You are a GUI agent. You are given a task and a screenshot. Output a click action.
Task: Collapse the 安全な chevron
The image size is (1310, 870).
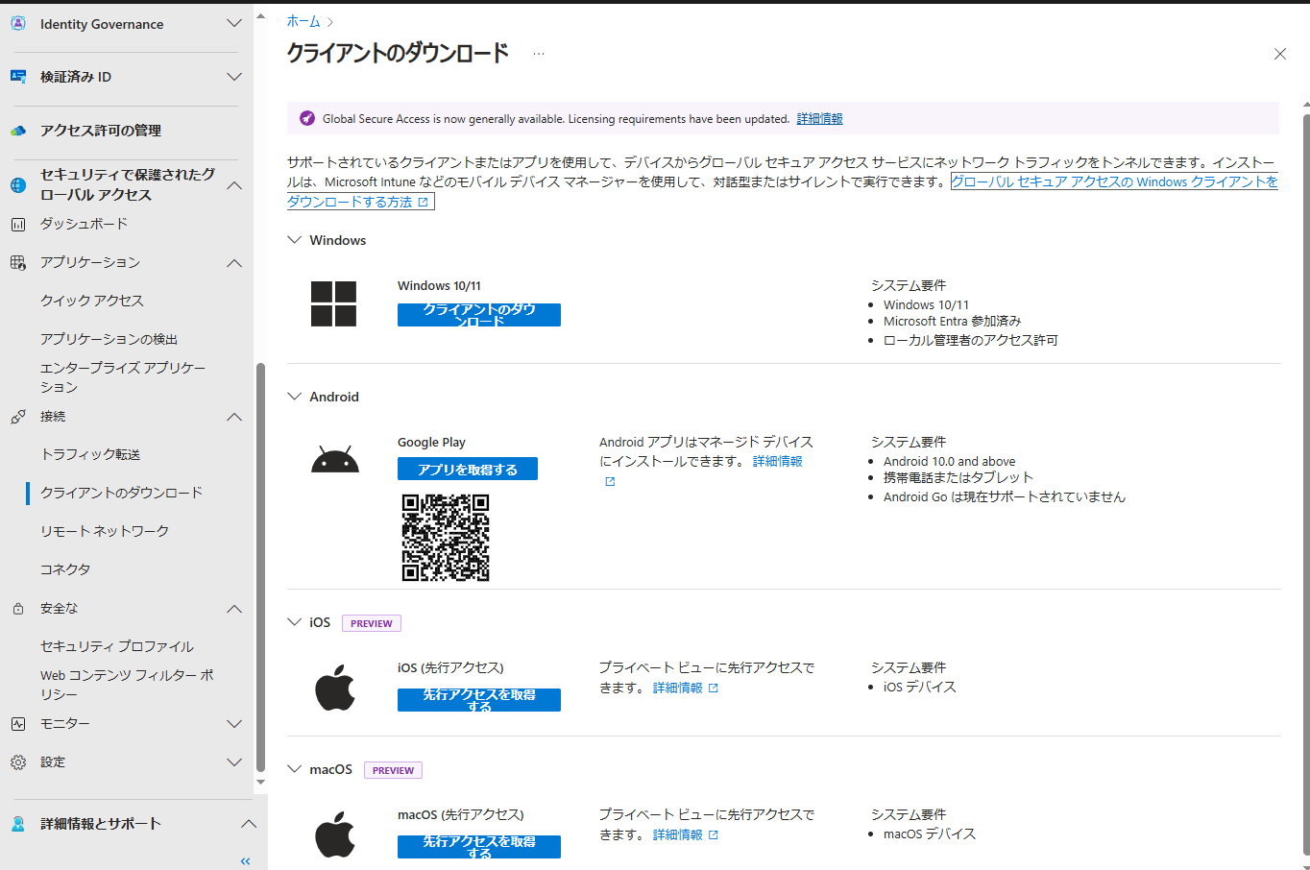click(x=234, y=609)
